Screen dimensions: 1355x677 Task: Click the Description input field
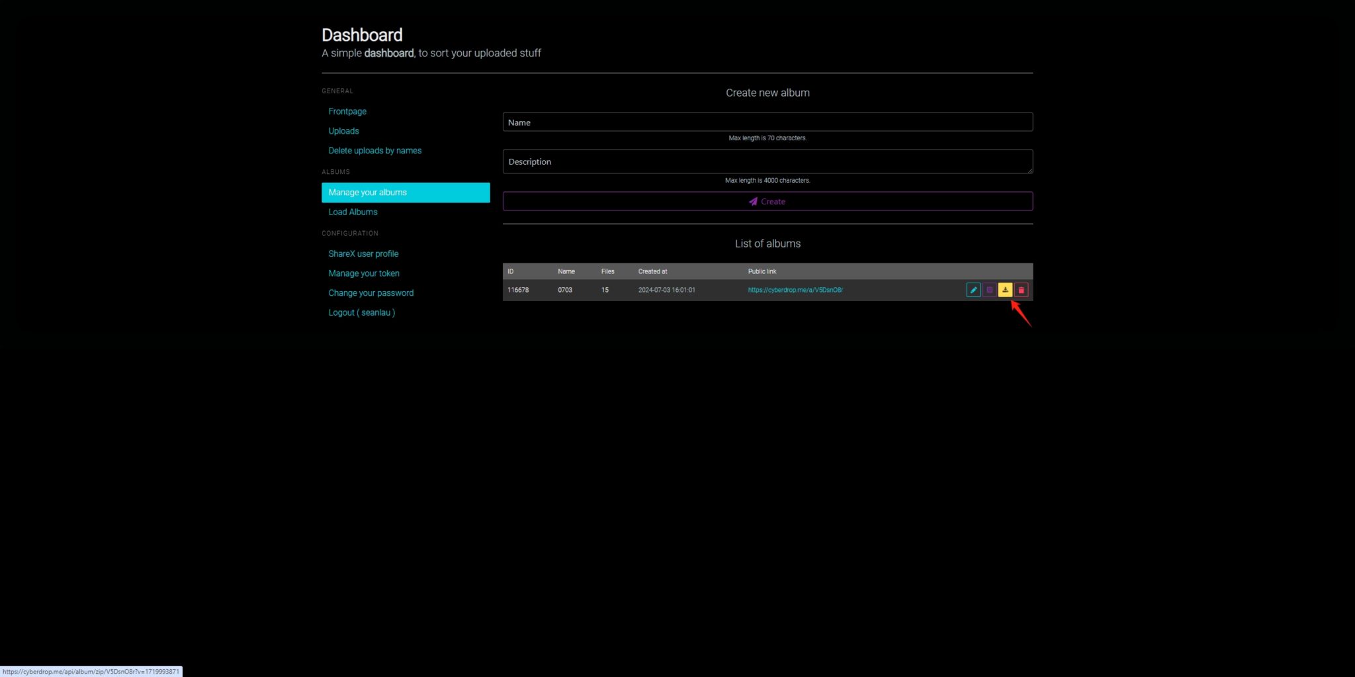[767, 161]
